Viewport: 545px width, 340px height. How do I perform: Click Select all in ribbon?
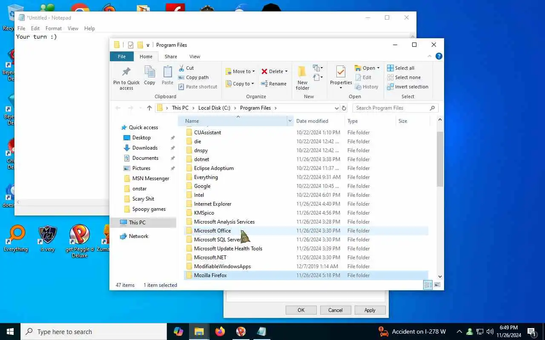click(401, 68)
